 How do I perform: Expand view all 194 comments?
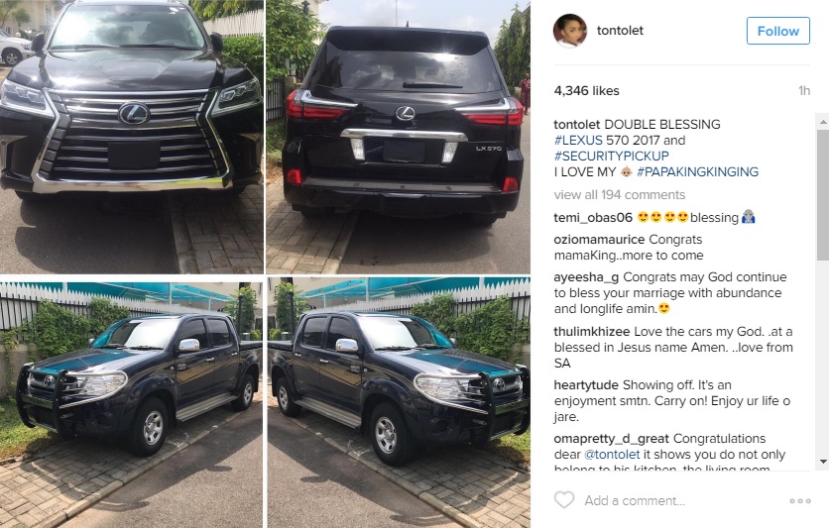point(619,195)
